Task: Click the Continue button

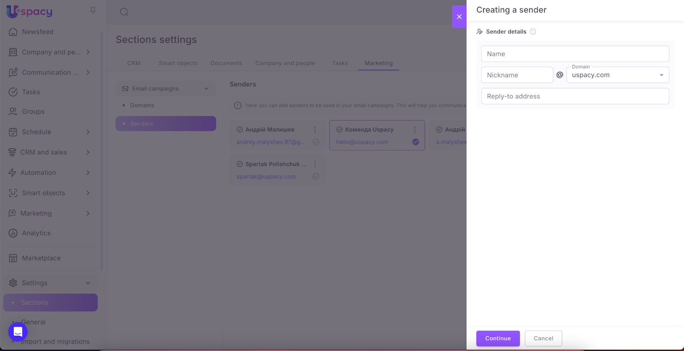Action: 498,338
